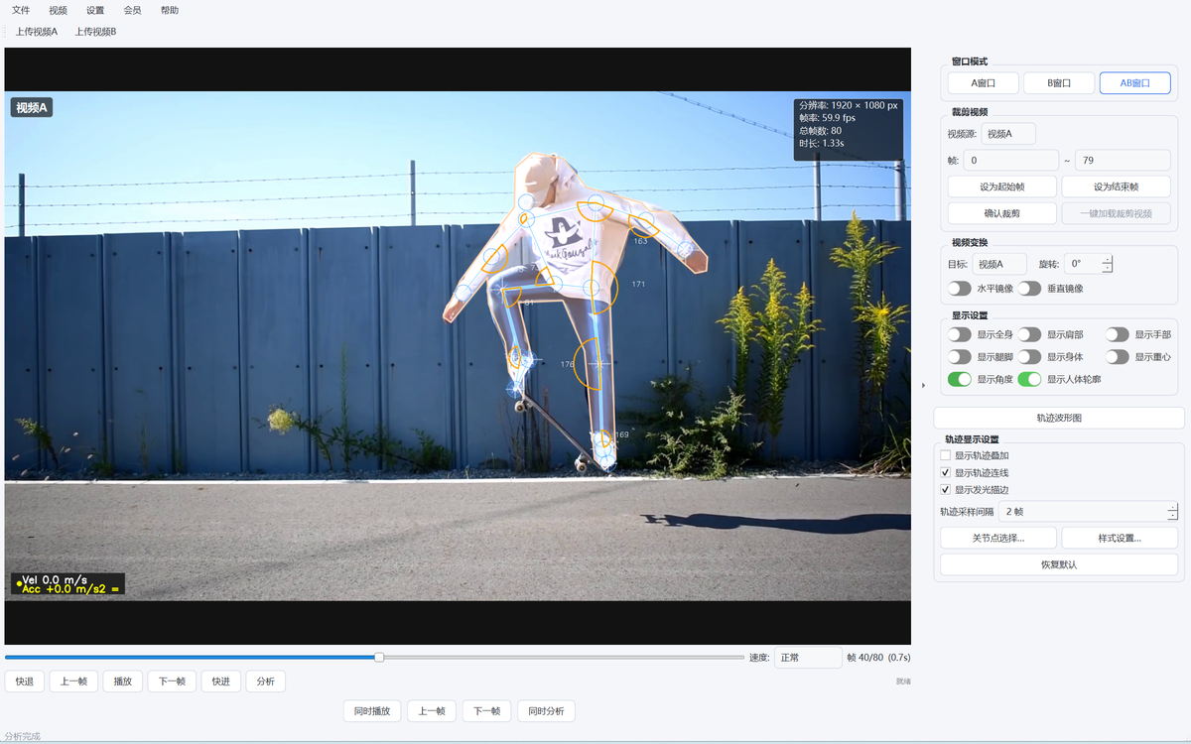Click 上传视频B in the toolbar

95,32
